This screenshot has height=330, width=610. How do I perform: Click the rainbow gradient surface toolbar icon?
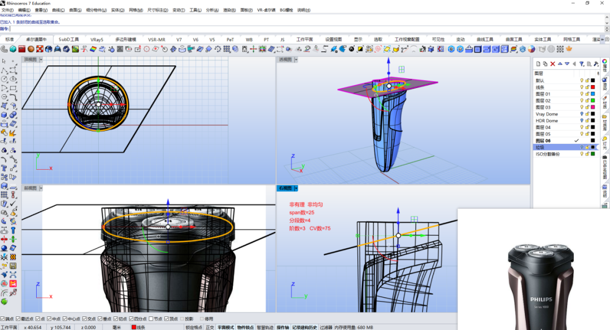click(x=93, y=49)
